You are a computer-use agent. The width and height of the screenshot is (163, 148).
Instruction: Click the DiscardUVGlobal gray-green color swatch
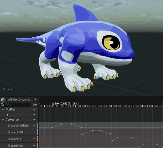pyautogui.click(x=38, y=126)
